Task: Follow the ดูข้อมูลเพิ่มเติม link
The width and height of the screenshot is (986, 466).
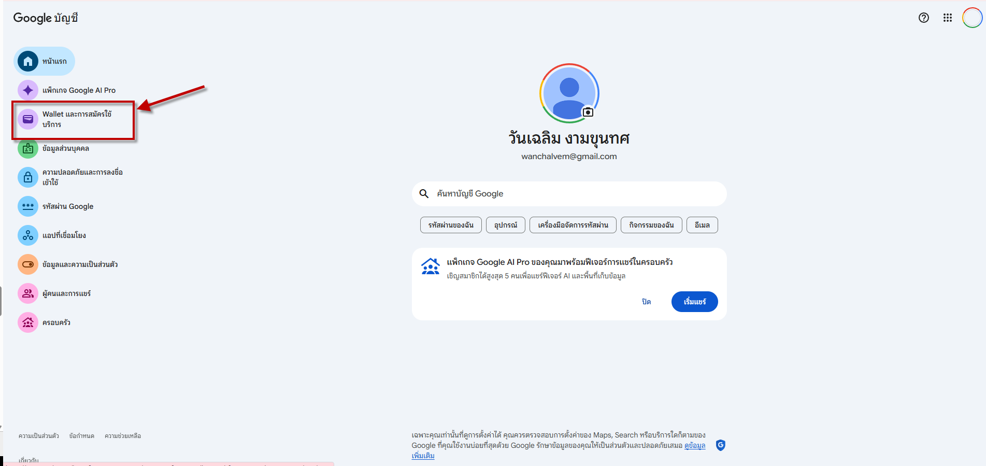Action: pos(694,446)
